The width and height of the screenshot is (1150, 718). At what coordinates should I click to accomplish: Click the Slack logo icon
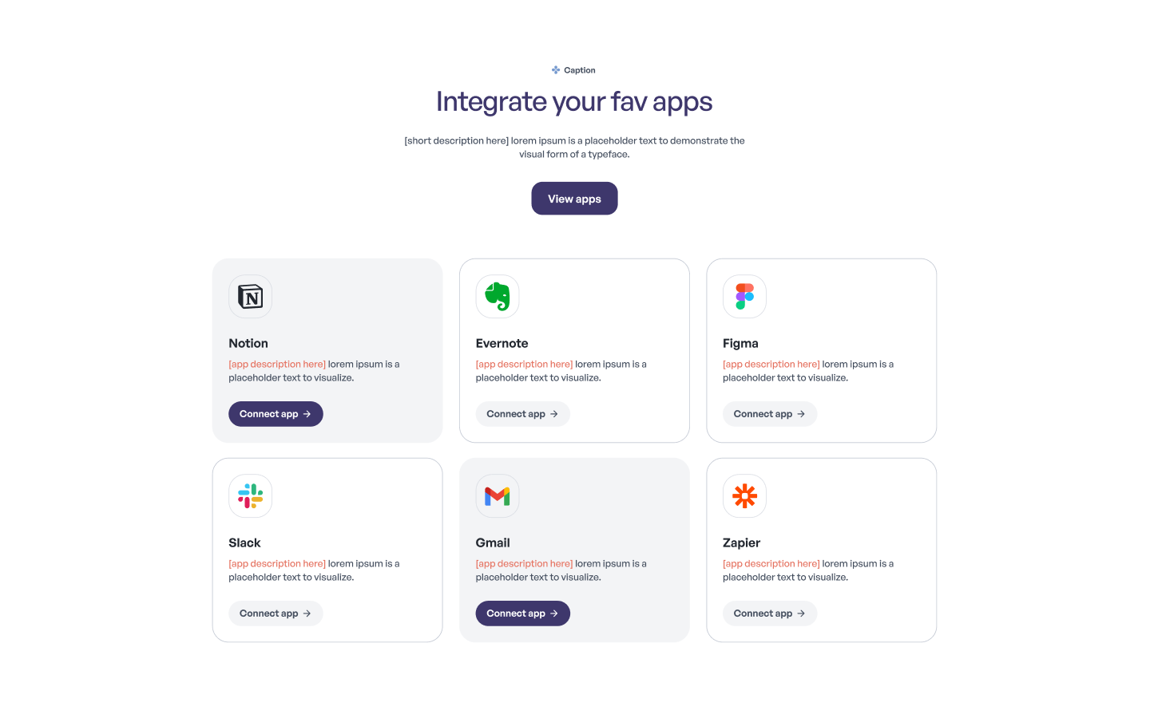(x=250, y=496)
